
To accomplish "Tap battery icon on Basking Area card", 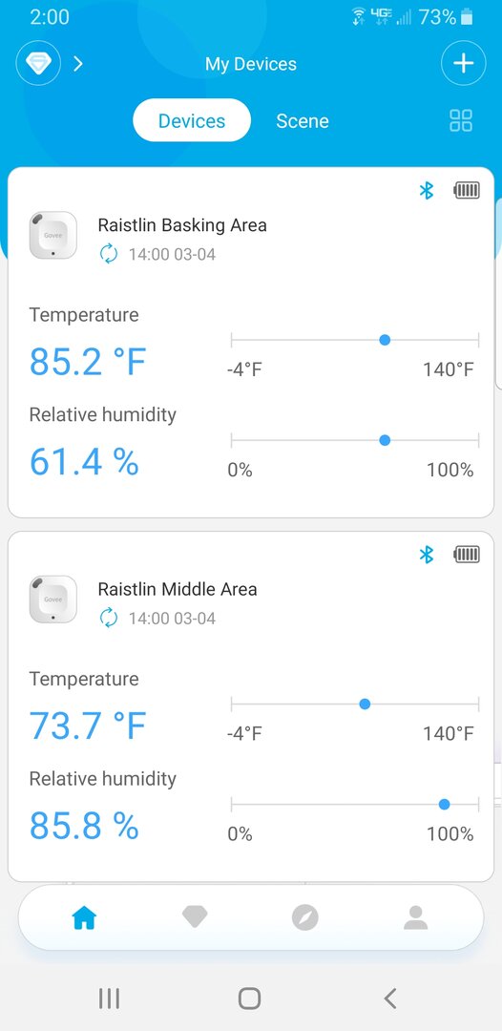I will [467, 191].
